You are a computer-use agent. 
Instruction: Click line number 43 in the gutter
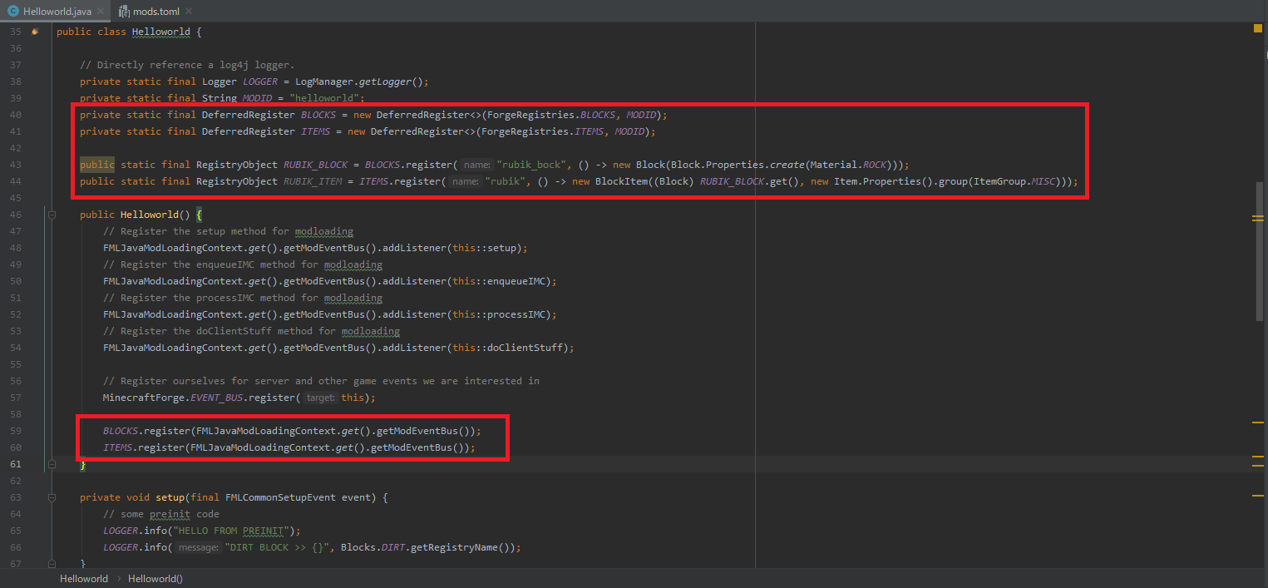click(x=16, y=165)
